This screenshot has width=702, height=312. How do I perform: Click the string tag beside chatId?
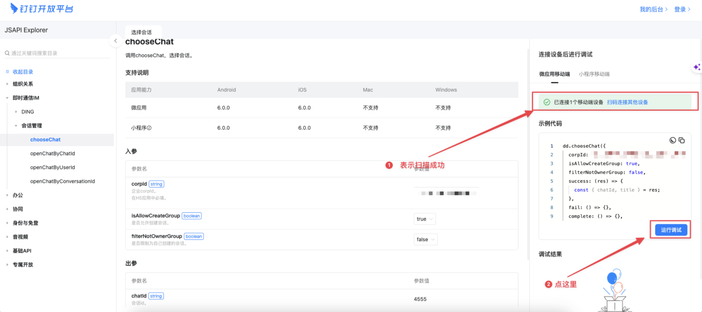point(156,296)
